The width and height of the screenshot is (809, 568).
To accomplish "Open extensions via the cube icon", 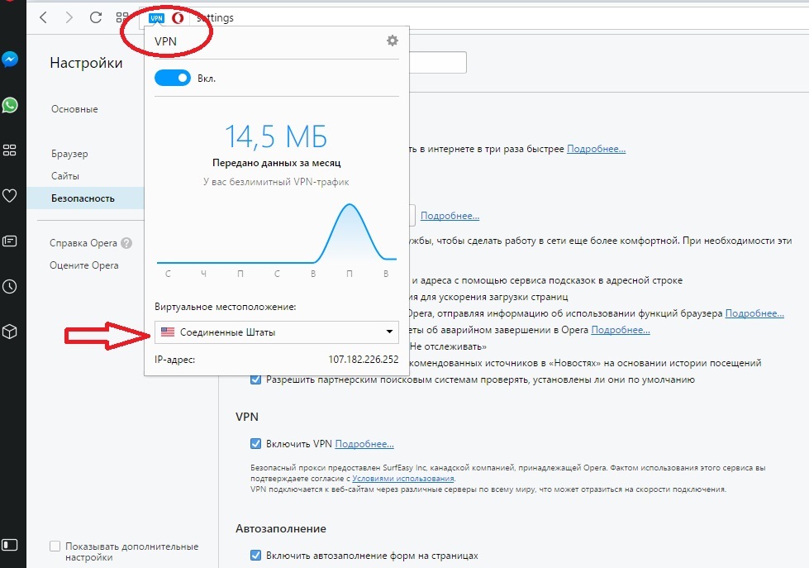I will [10, 332].
